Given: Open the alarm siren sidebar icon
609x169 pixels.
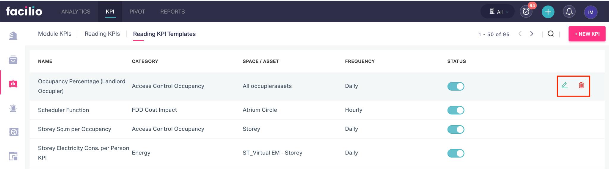Looking at the screenshot, I should (13, 108).
